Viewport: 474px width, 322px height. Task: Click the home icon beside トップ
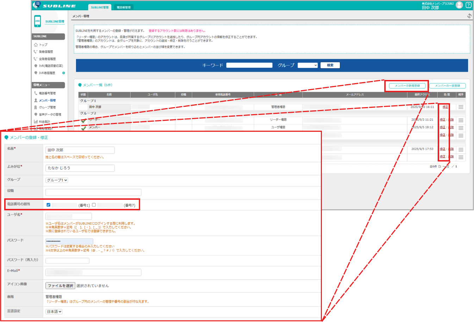click(x=36, y=45)
